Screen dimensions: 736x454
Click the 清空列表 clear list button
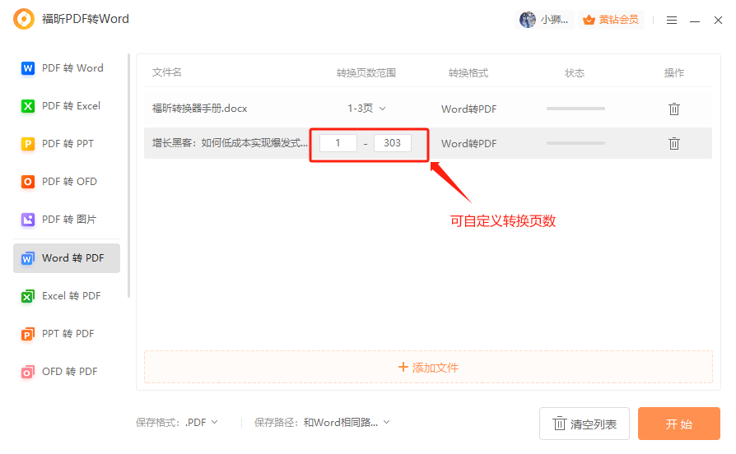click(x=584, y=424)
